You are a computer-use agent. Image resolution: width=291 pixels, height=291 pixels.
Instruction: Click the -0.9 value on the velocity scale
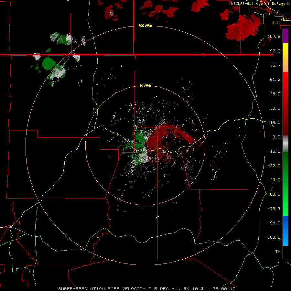[x=275, y=137]
